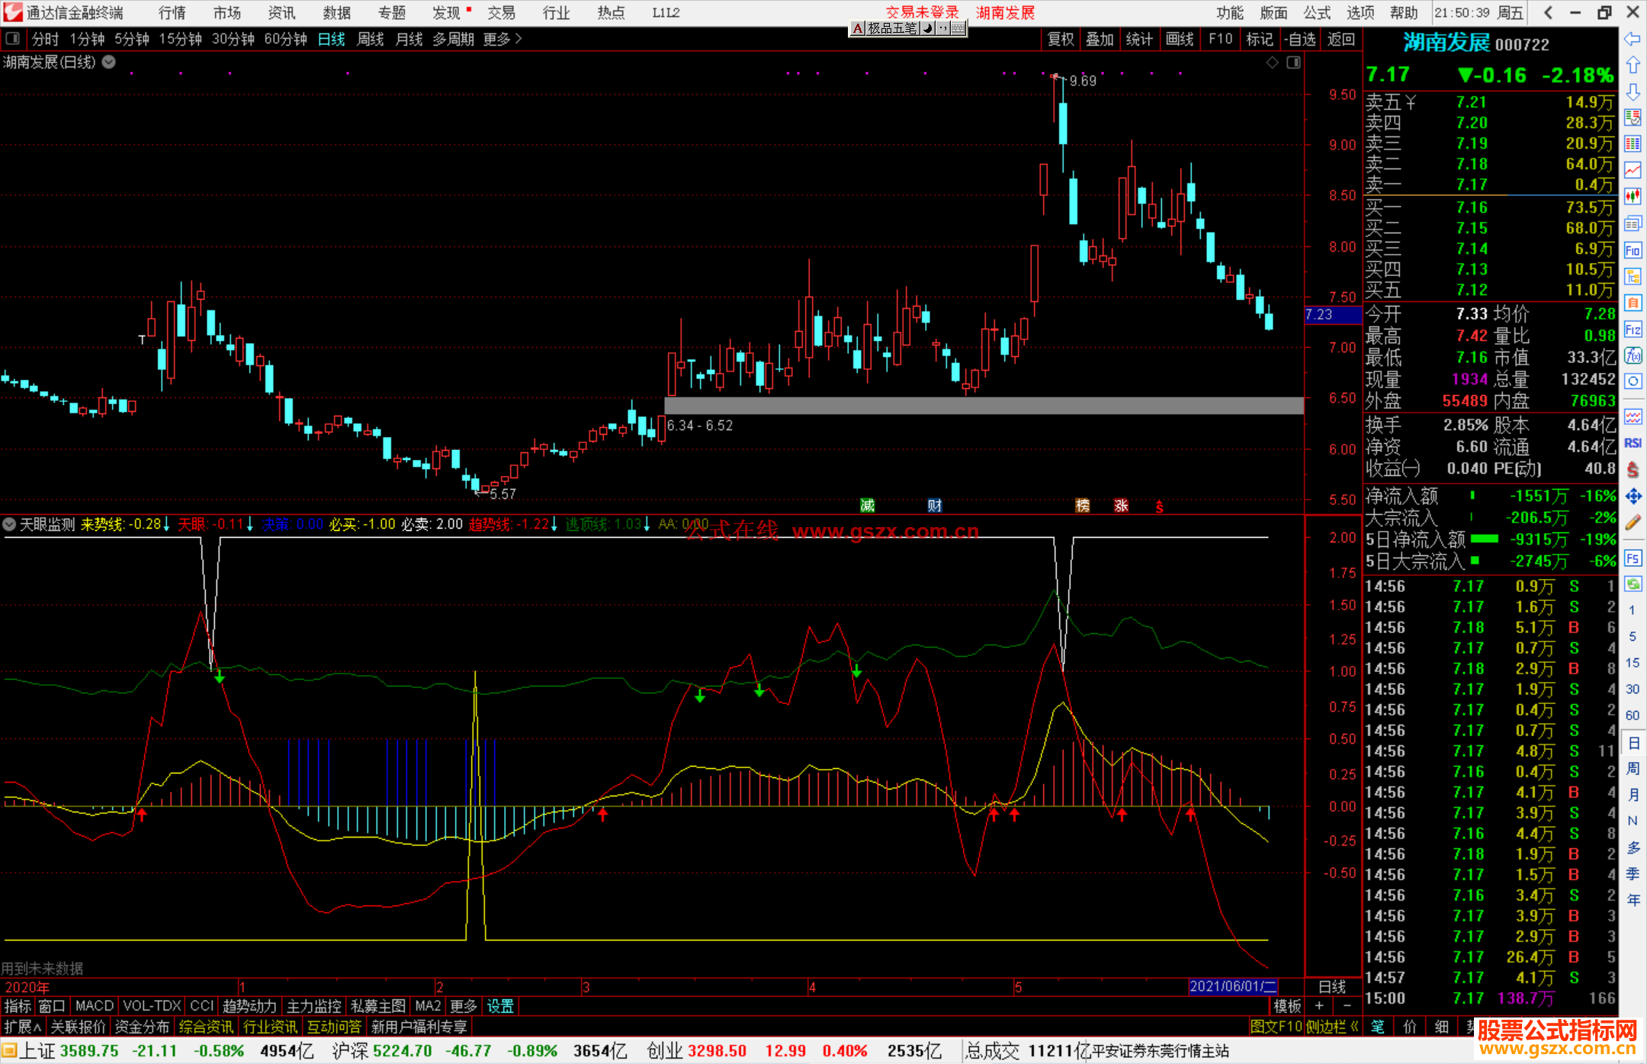The height and width of the screenshot is (1064, 1647).
Task: Click the panel layout icon left of 分时
Action: 12,39
